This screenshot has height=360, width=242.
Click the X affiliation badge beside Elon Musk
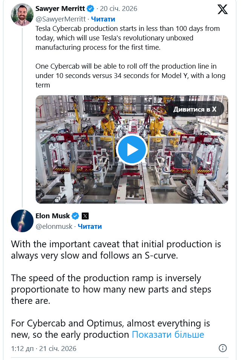point(86,216)
